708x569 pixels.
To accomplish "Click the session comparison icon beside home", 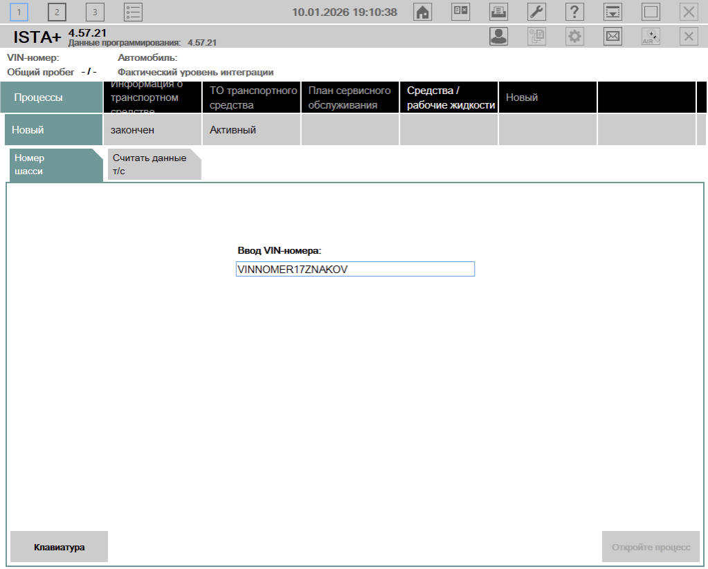I will (461, 12).
